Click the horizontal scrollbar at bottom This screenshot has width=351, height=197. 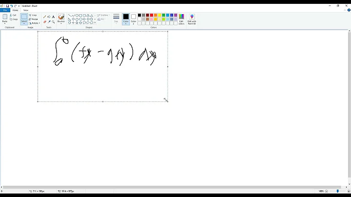(x=172, y=187)
